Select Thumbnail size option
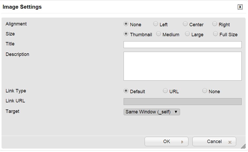The image size is (248, 152). click(126, 34)
